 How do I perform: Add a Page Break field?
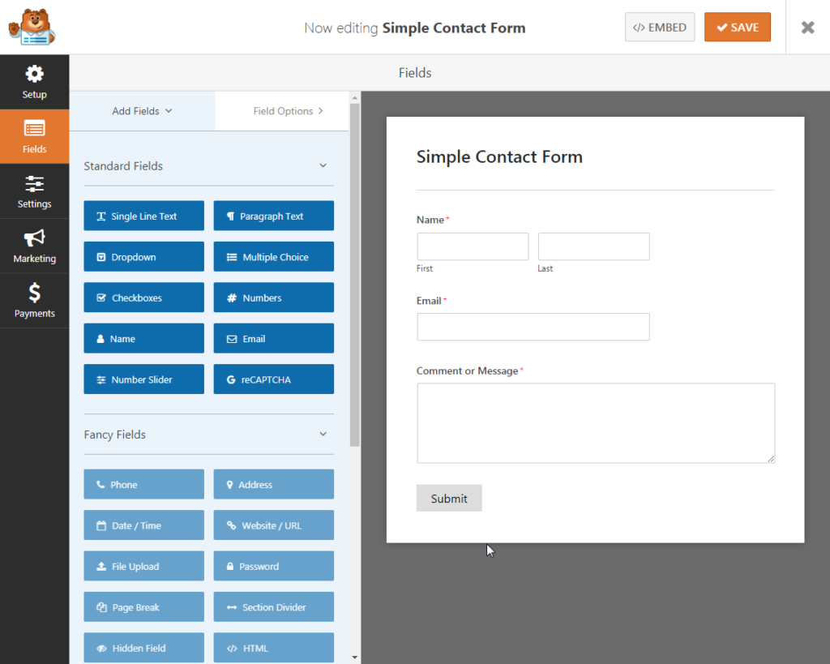tap(143, 606)
